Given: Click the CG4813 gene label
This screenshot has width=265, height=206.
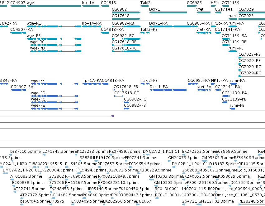Looking at the screenshot, I should [x=108, y=3].
